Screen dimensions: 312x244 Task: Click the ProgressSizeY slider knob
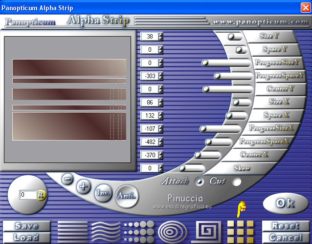(205, 63)
